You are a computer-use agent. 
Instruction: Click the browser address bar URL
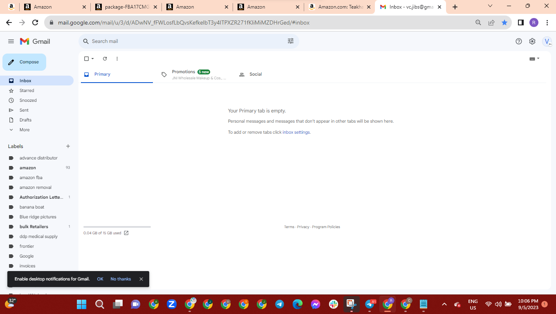point(184,23)
